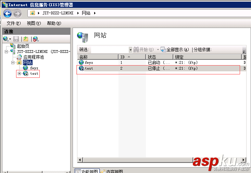Open the 视图(V) menu
This screenshot has height=173, width=251.
pyautogui.click(x=34, y=23)
